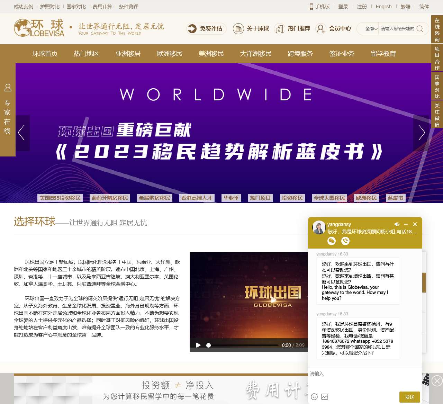Expand the 全部 search category dropdown

point(371,29)
